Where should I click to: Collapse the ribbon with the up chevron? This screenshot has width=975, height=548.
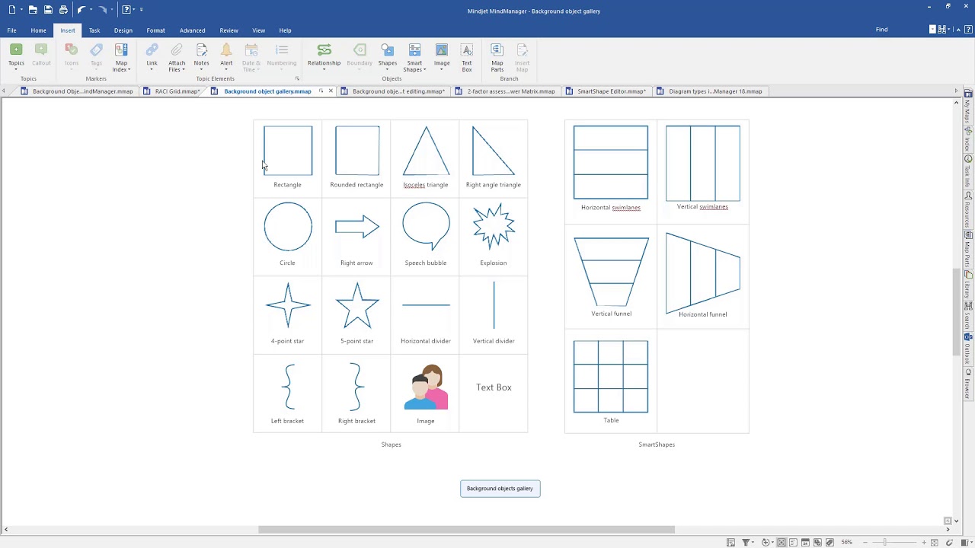click(958, 30)
